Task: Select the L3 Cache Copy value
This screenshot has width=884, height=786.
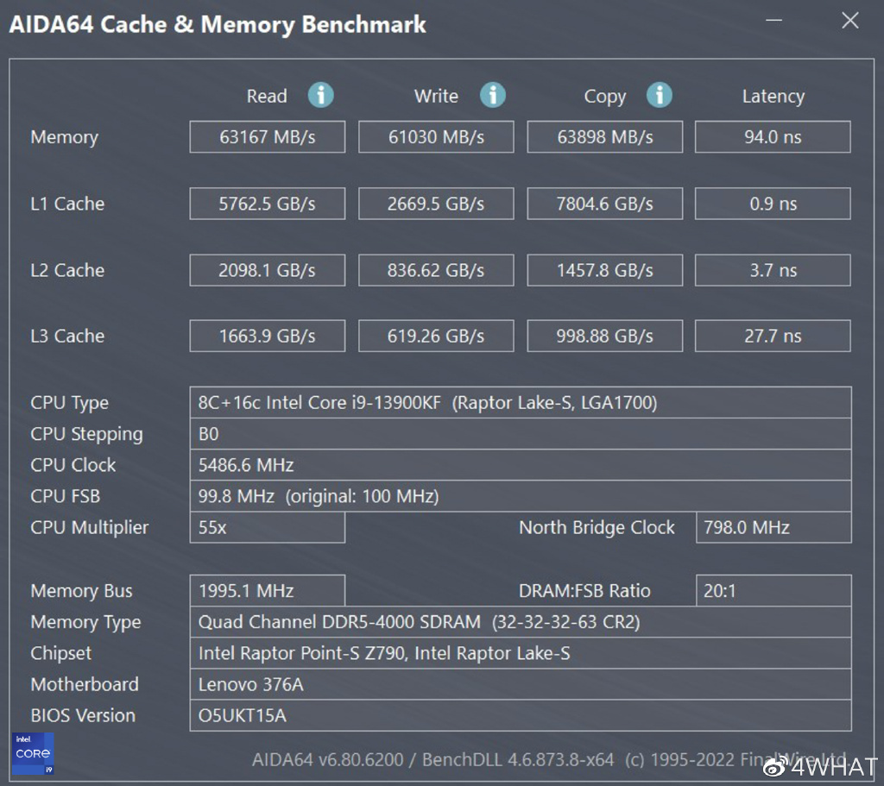Action: (604, 336)
